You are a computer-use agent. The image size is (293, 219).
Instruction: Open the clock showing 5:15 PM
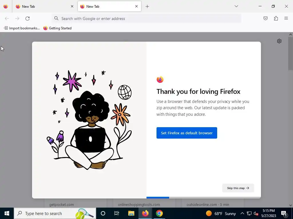pos(269,213)
